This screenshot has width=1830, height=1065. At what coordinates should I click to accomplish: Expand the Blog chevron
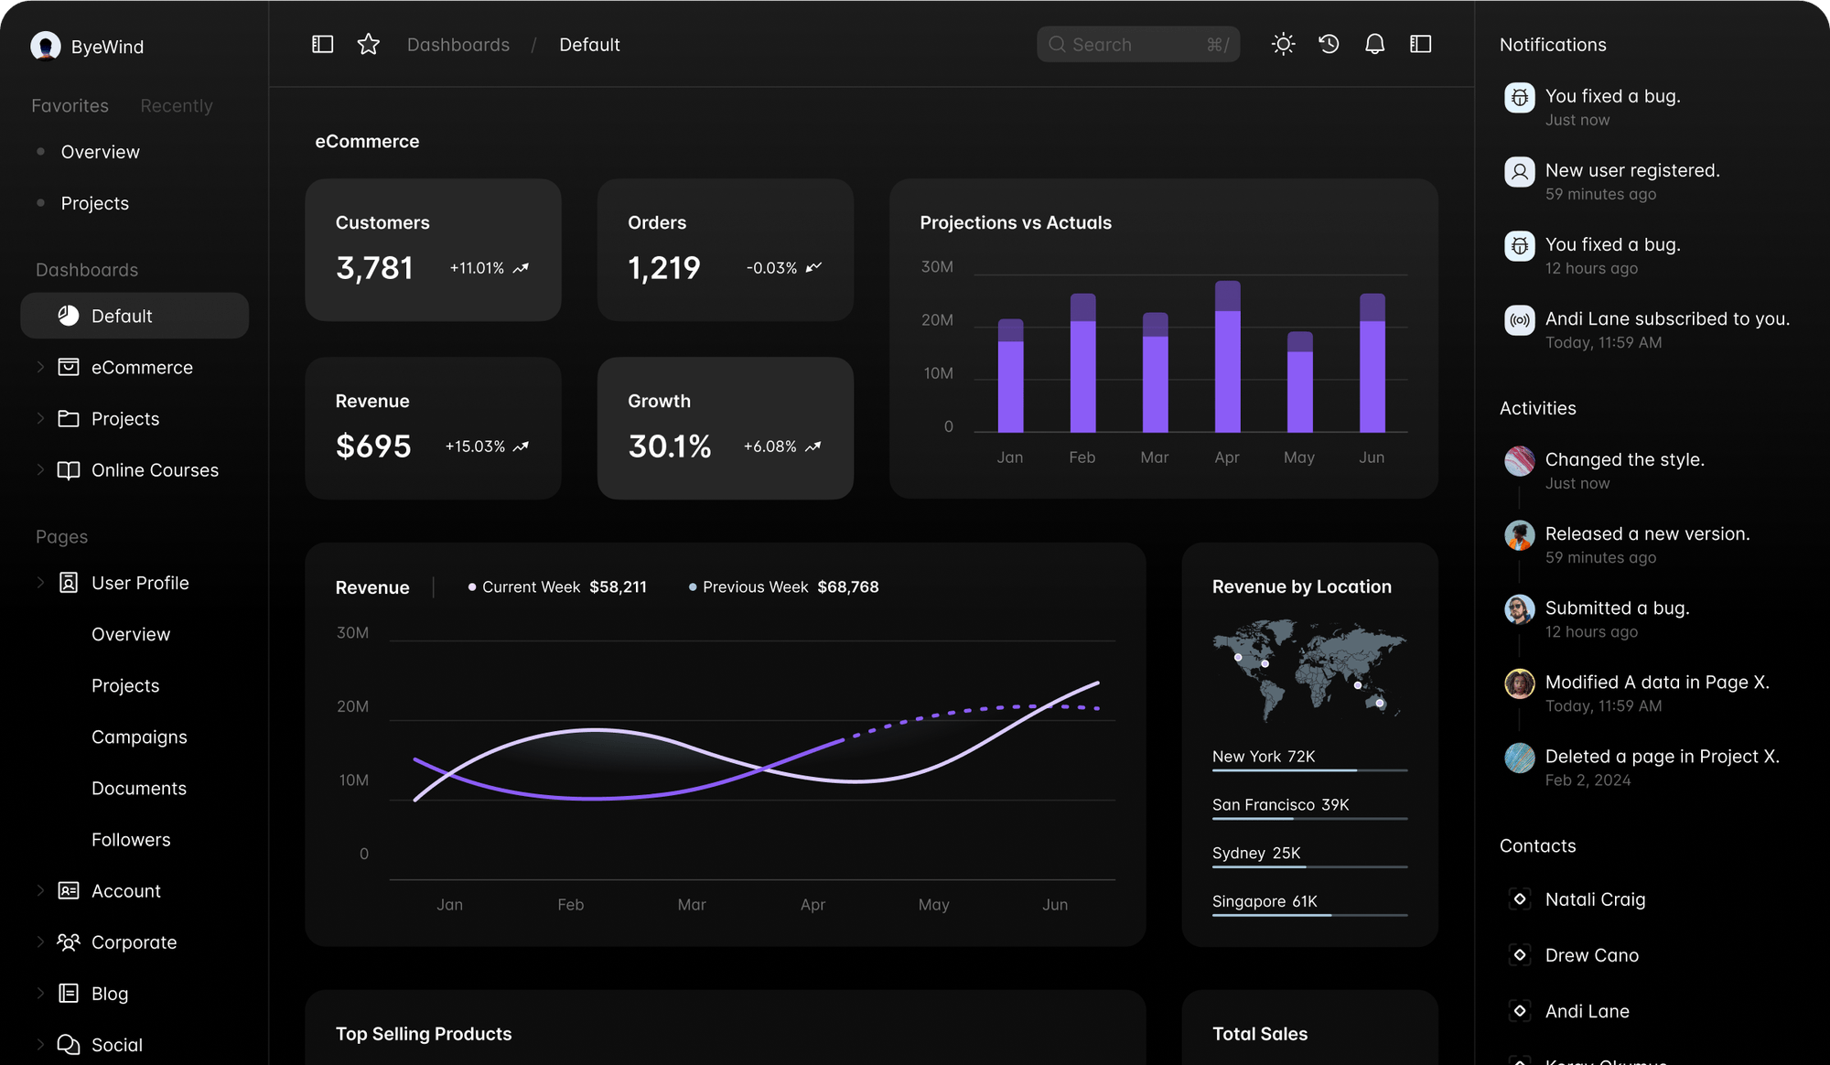(40, 993)
